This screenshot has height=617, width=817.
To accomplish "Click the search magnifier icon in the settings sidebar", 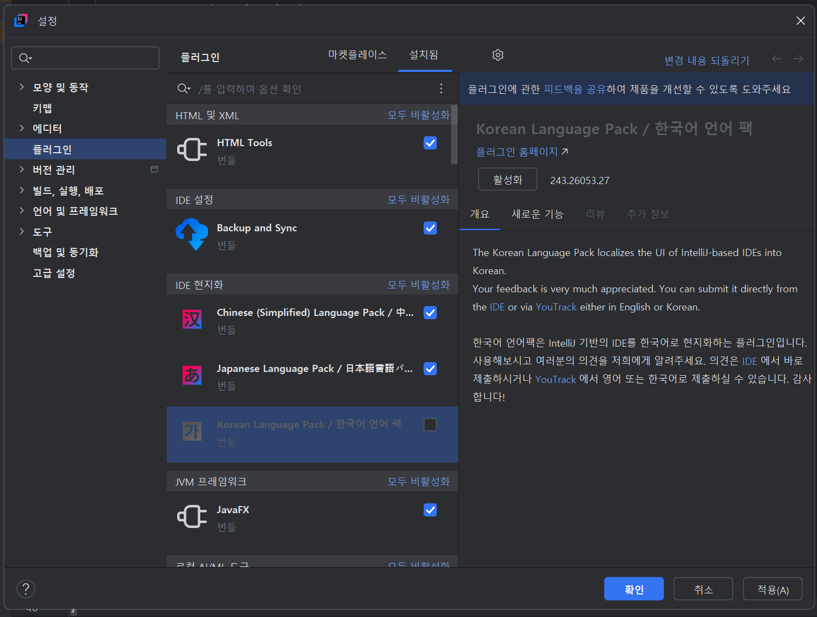I will pyautogui.click(x=25, y=58).
